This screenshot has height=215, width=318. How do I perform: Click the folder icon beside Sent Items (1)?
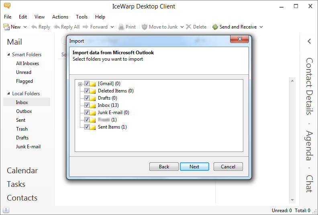pyautogui.click(x=92, y=127)
